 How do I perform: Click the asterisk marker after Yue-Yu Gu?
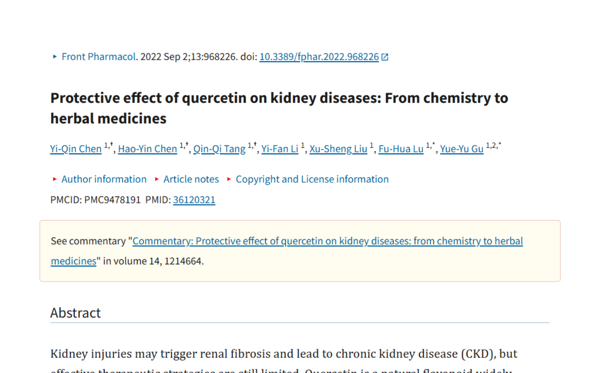(499, 145)
